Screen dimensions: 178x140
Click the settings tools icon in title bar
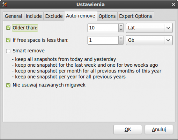[5, 5]
